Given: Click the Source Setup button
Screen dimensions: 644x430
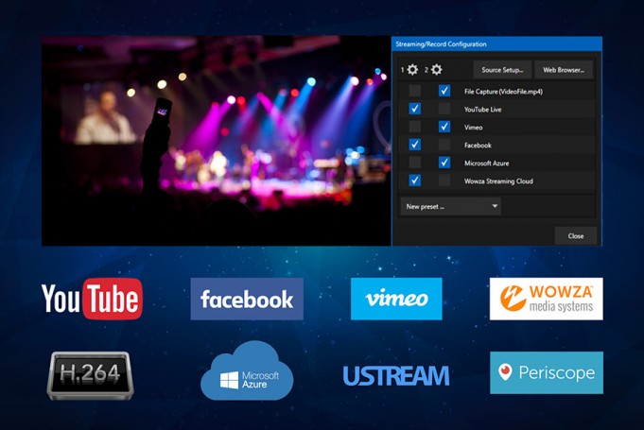Looking at the screenshot, I should click(x=502, y=70).
